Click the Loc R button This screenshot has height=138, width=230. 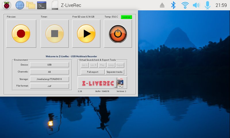pos(93,65)
